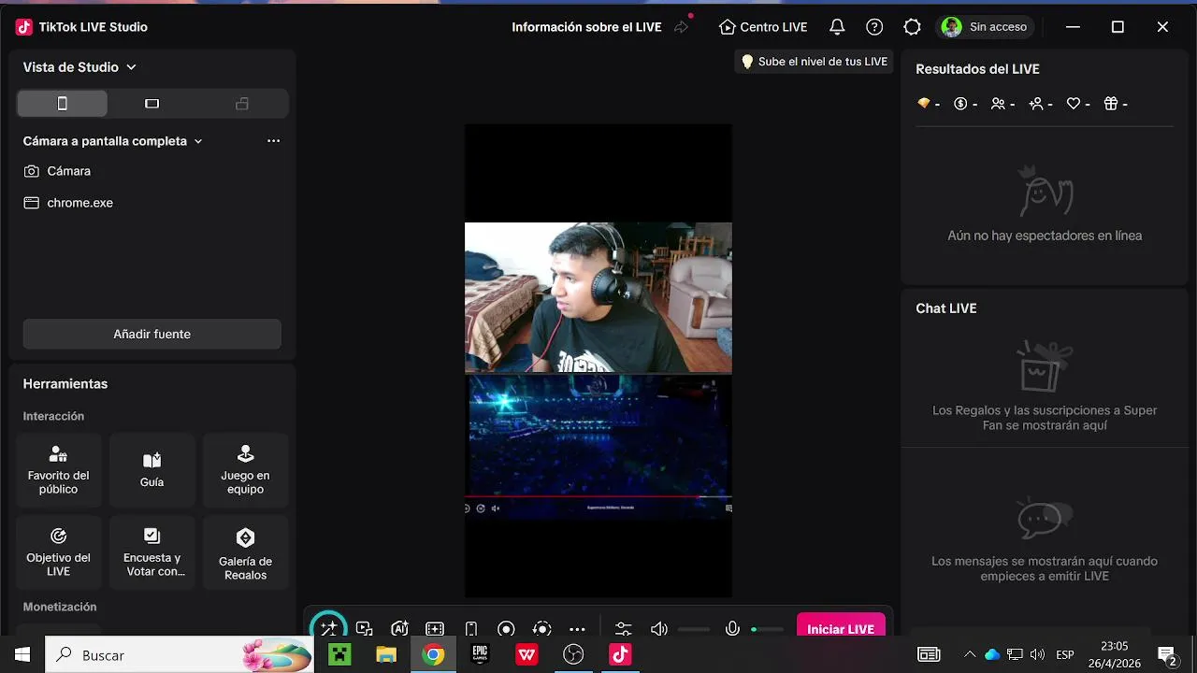This screenshot has height=673, width=1197.
Task: Open Centro LIVE
Action: coord(763,27)
